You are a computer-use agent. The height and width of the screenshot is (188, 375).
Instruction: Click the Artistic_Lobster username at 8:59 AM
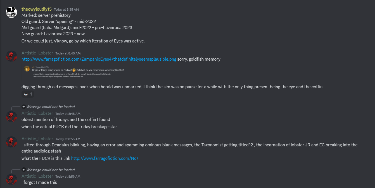point(37,176)
